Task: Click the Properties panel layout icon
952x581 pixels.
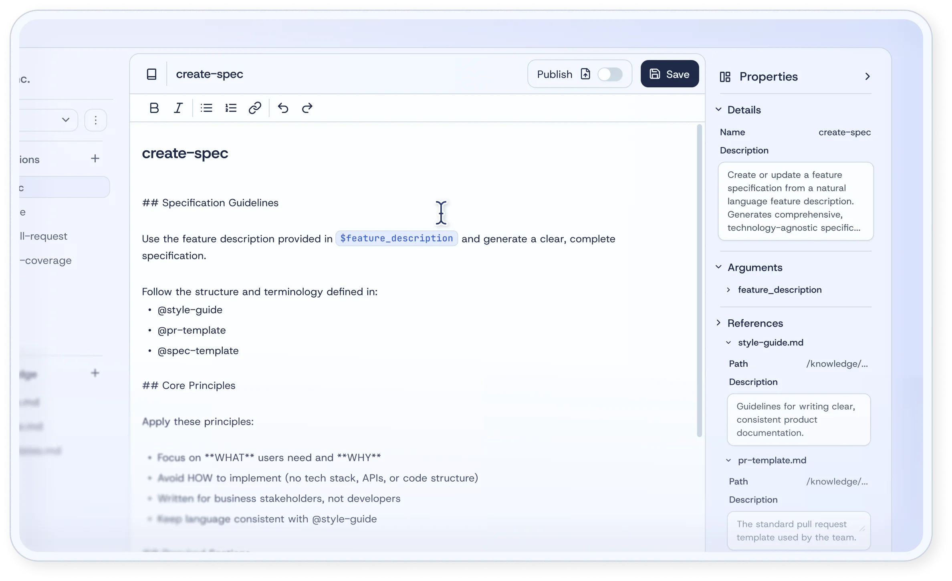Action: pos(725,77)
